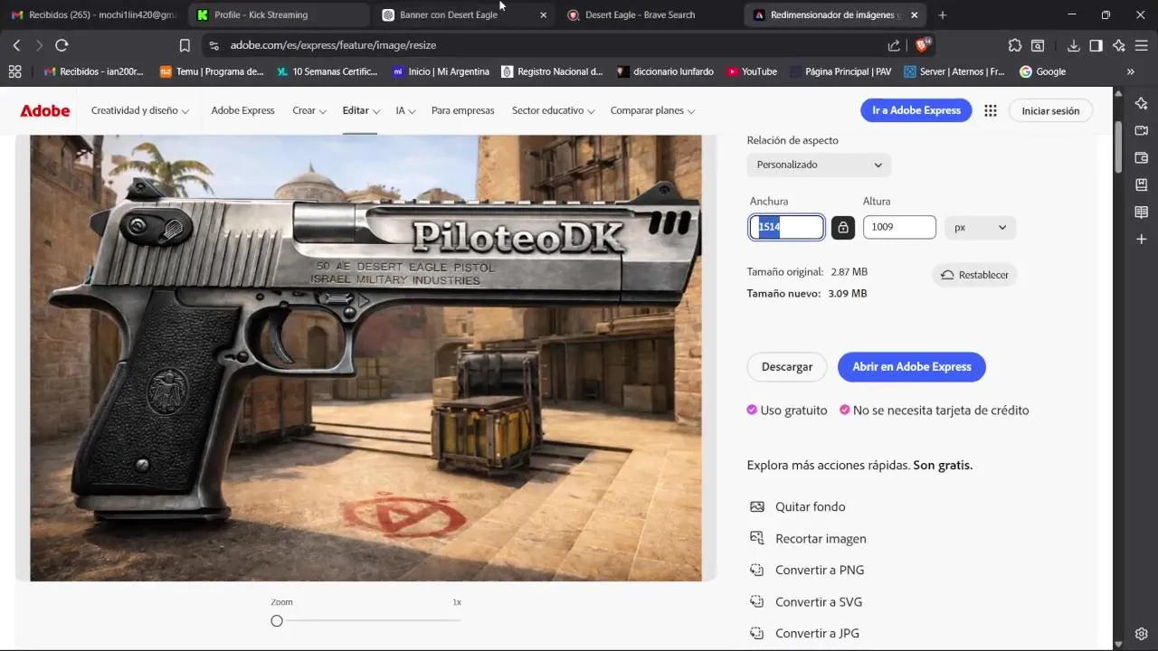Click the search tabs icon in toolbar
The width and height of the screenshot is (1158, 651).
(1038, 45)
